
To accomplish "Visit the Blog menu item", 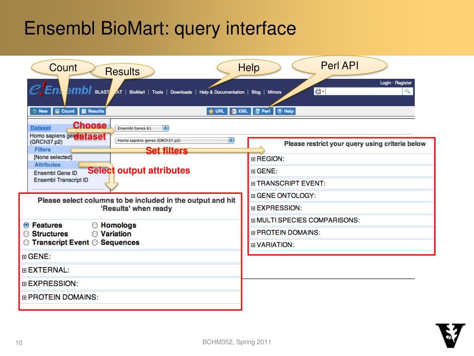I will tap(256, 92).
